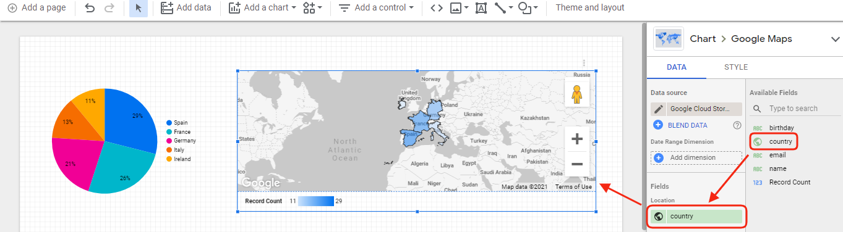843x232 pixels.
Task: Open map Terms of Use link
Action: point(573,187)
